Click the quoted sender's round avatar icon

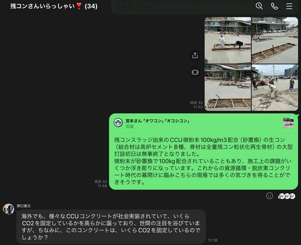coord(118,123)
